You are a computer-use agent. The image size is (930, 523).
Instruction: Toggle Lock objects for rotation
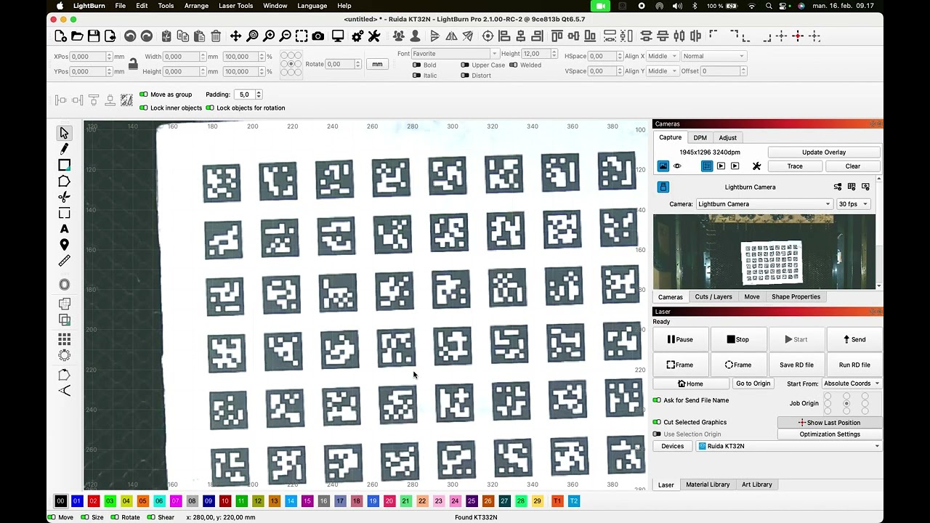click(210, 108)
